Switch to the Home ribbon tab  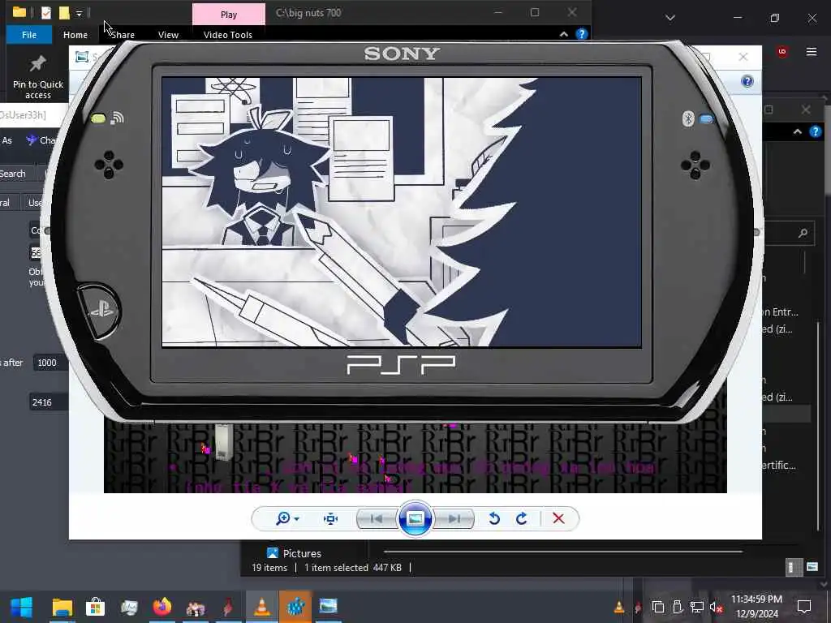tap(75, 34)
